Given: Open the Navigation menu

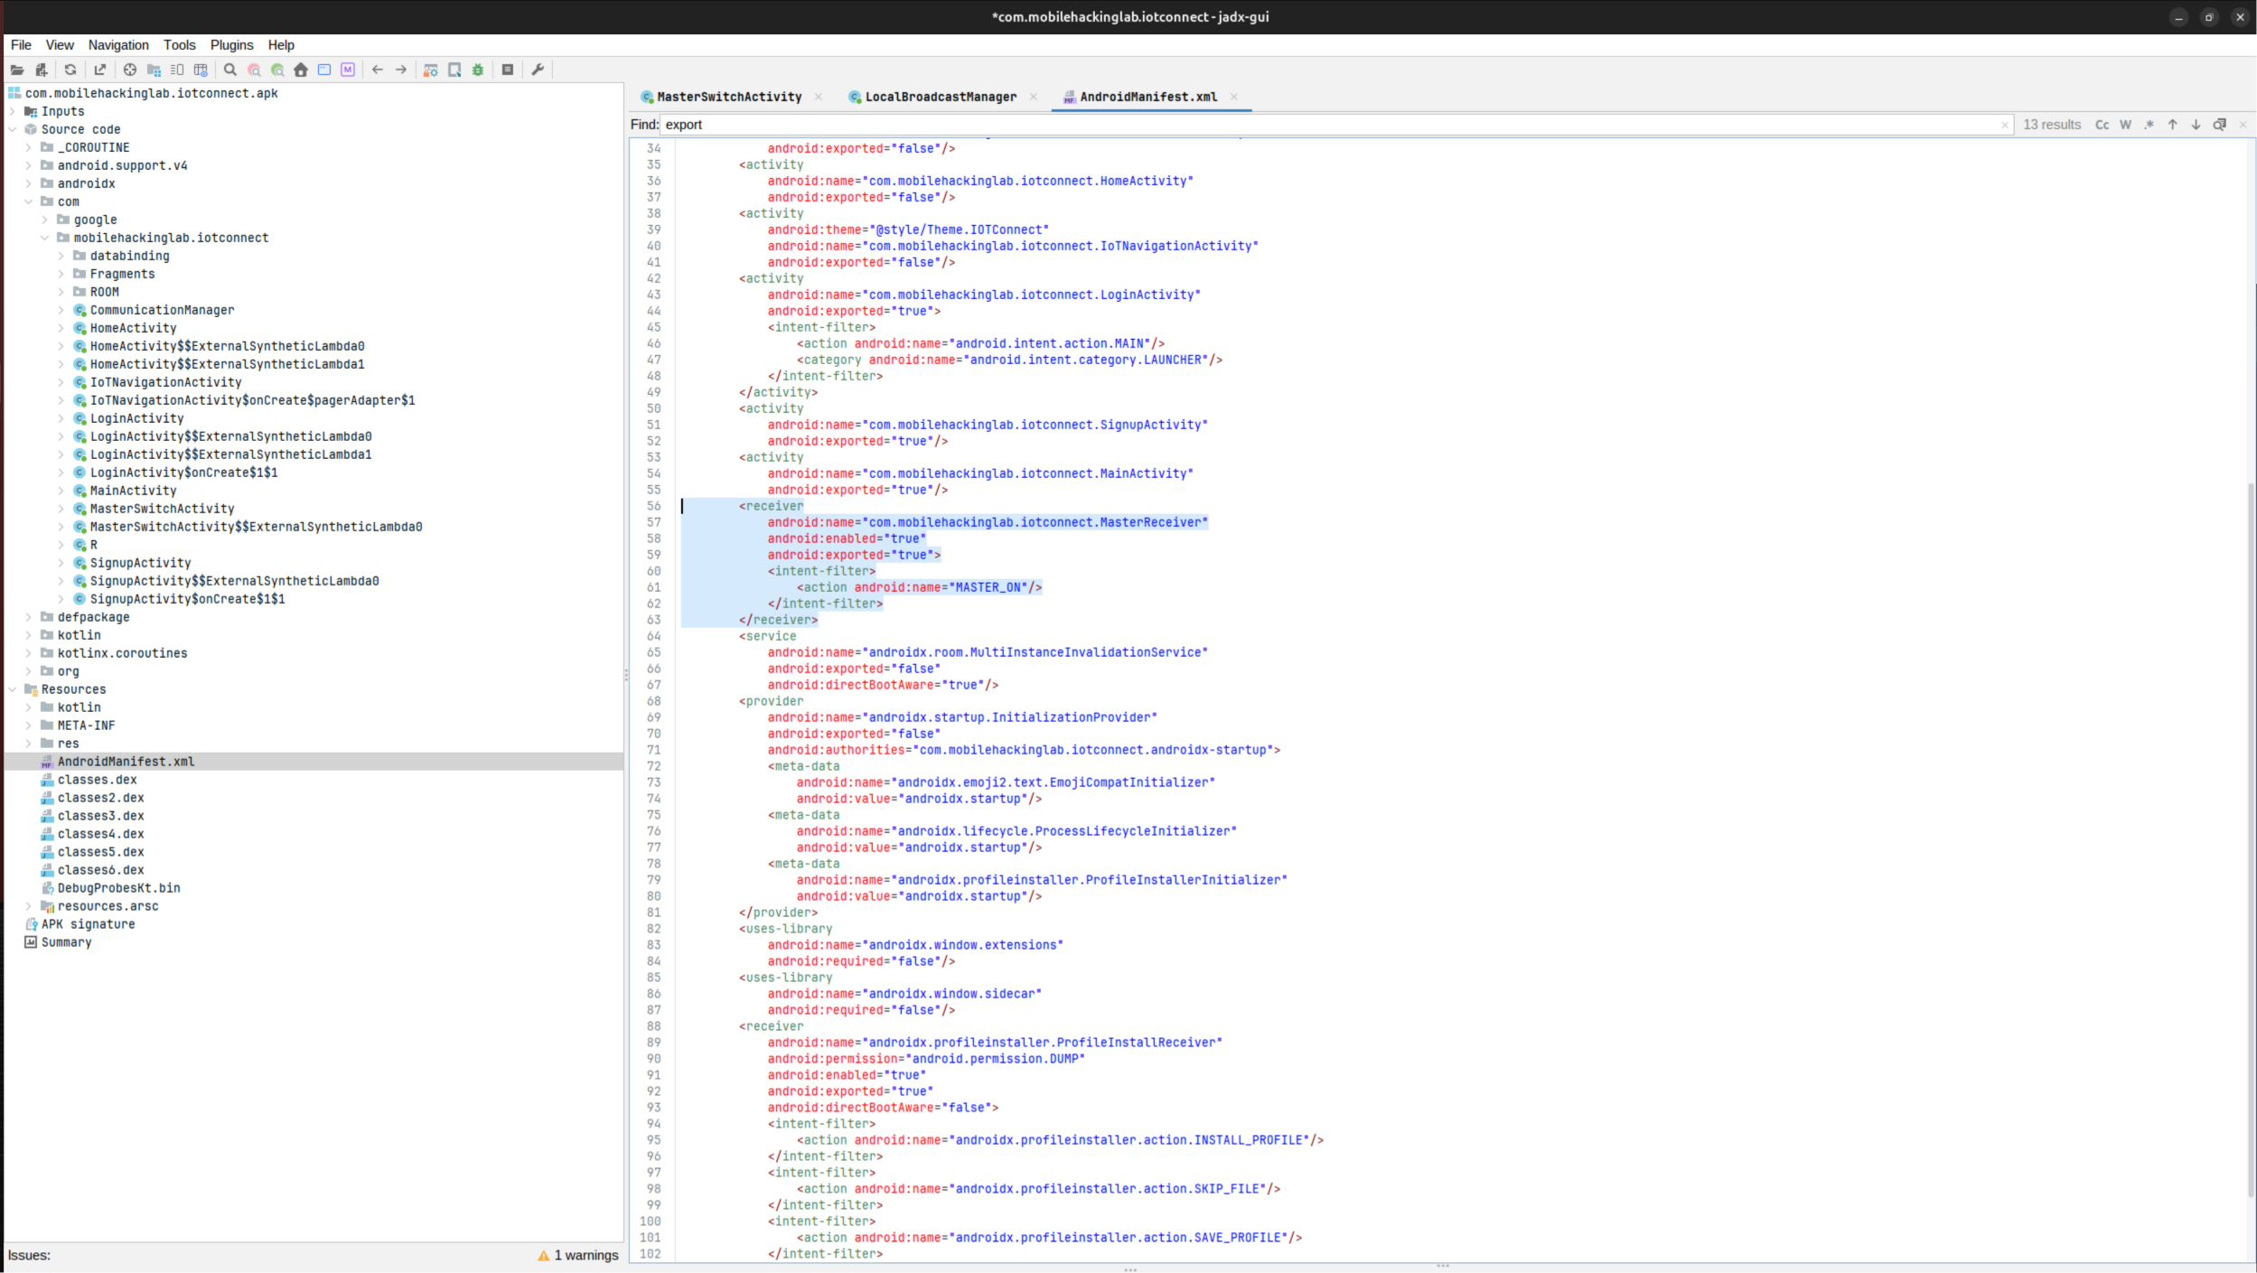Looking at the screenshot, I should tap(118, 45).
